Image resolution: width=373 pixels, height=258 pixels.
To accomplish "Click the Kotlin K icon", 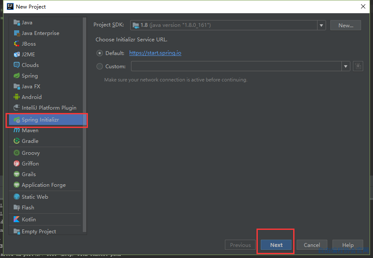I will tap(17, 220).
